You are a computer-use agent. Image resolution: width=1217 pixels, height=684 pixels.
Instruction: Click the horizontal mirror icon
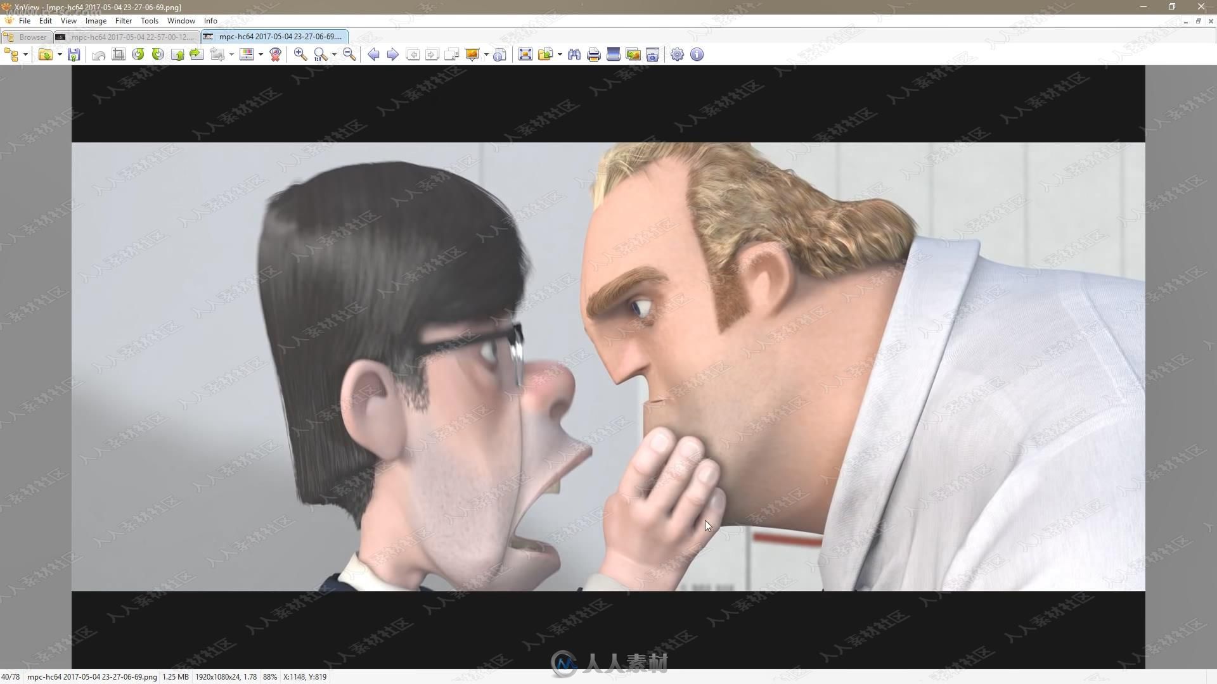pos(197,54)
